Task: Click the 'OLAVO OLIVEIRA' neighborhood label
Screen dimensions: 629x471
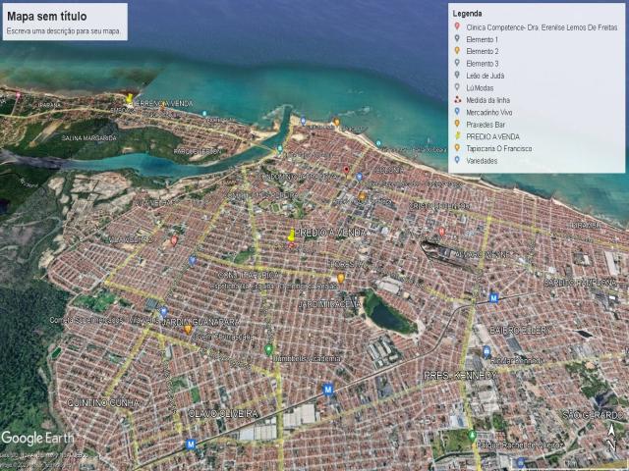Action: tap(223, 413)
